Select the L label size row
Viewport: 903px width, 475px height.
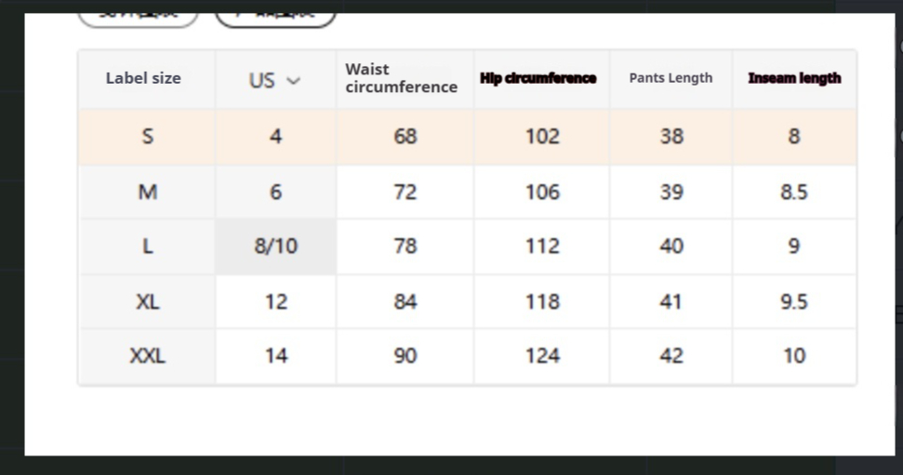tap(147, 246)
